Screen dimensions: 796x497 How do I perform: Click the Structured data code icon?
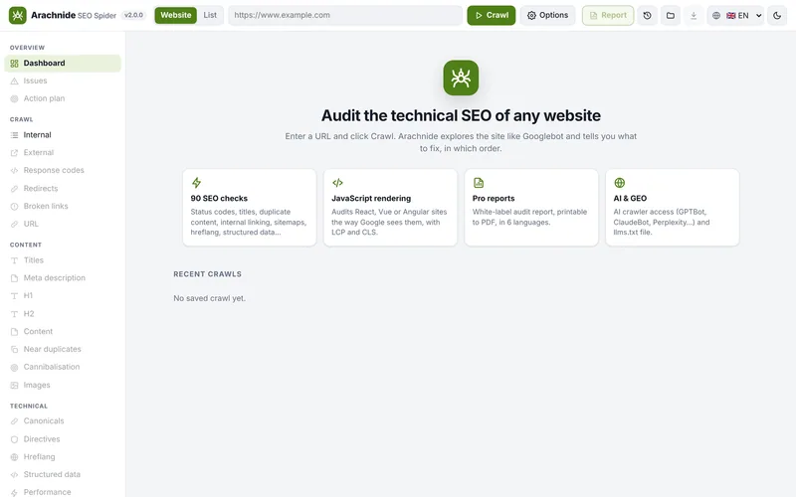pos(14,475)
